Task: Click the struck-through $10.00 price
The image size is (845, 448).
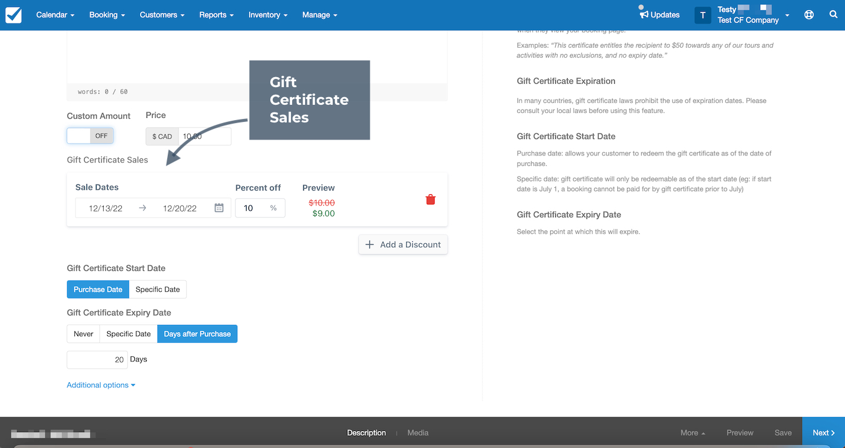Action: click(x=322, y=203)
